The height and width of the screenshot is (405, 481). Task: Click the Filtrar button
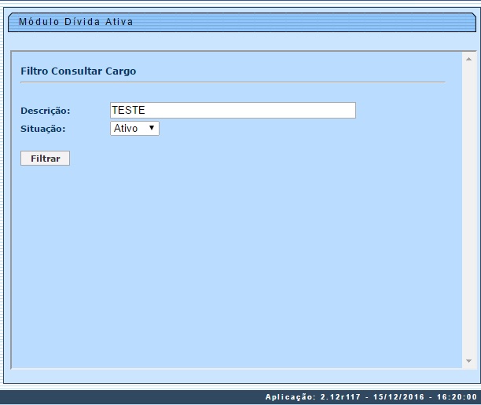click(45, 159)
